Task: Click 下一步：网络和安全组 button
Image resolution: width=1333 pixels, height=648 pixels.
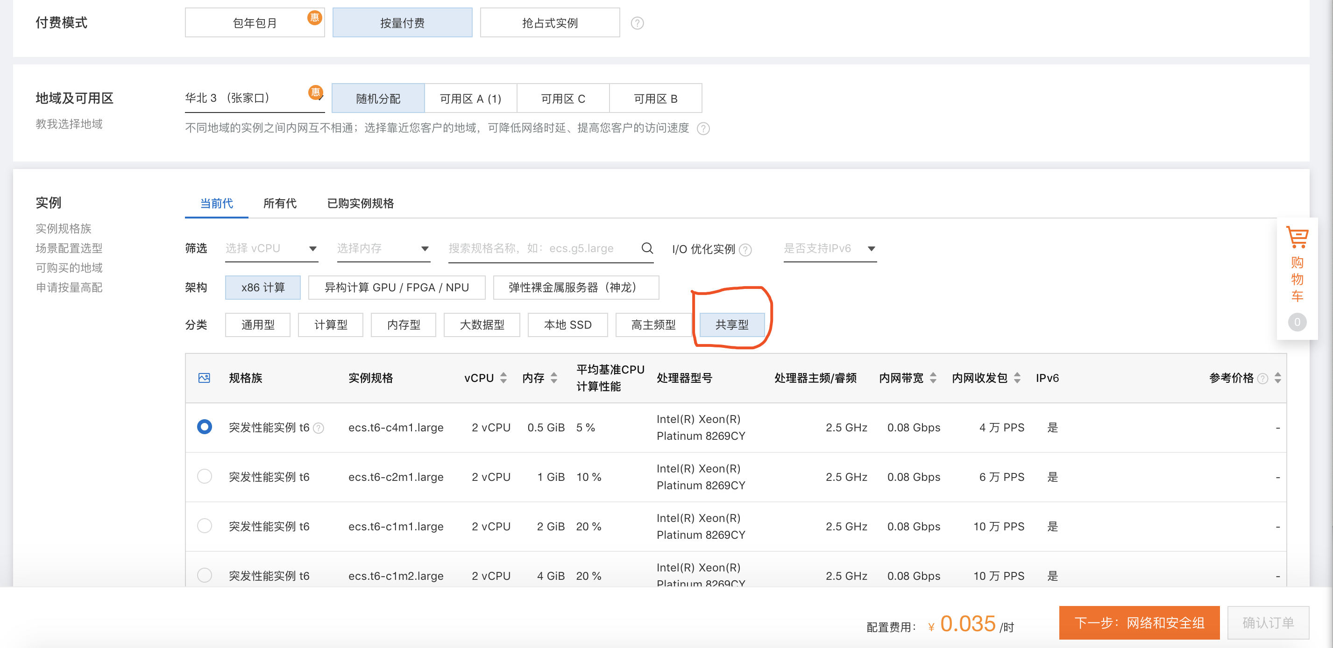Action: tap(1139, 623)
